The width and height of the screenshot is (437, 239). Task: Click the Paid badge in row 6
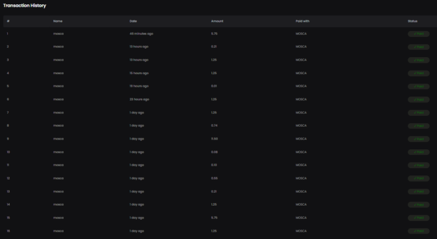418,99
